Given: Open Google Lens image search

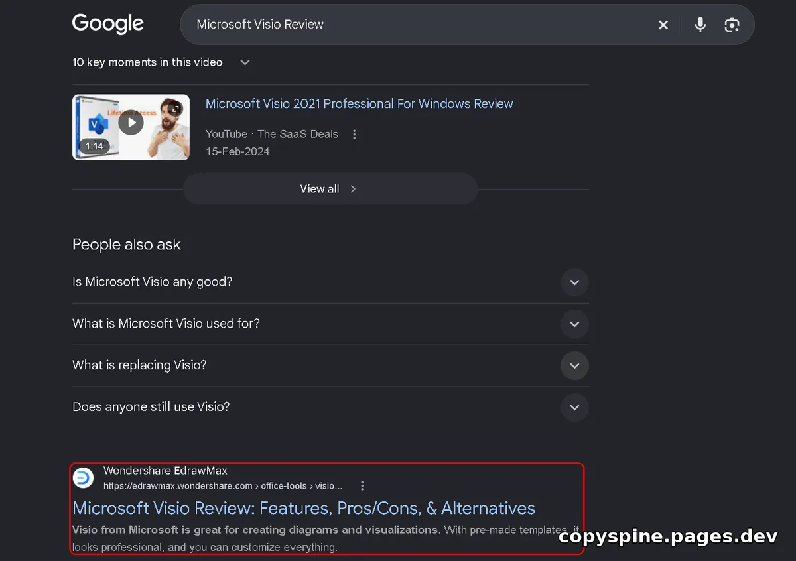Looking at the screenshot, I should click(x=732, y=25).
